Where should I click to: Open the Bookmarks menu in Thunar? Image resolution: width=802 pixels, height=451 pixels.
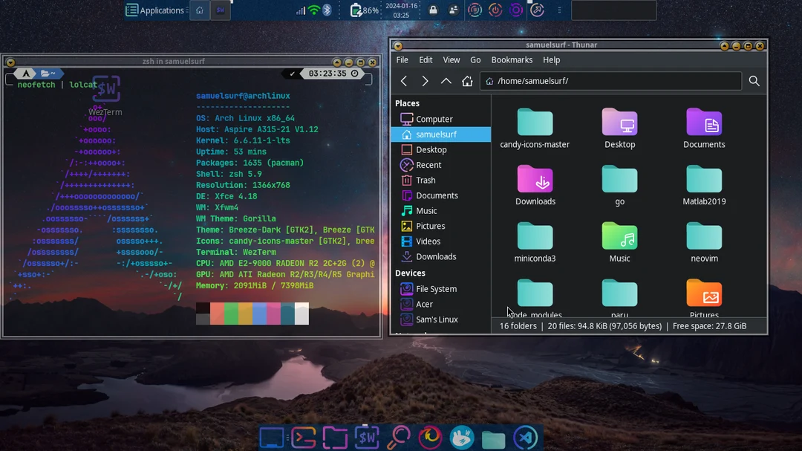512,59
